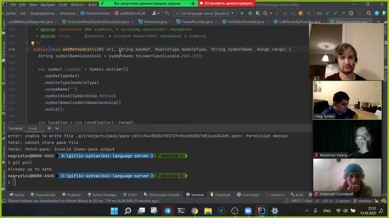Open Windows taskbar search

click(128, 211)
